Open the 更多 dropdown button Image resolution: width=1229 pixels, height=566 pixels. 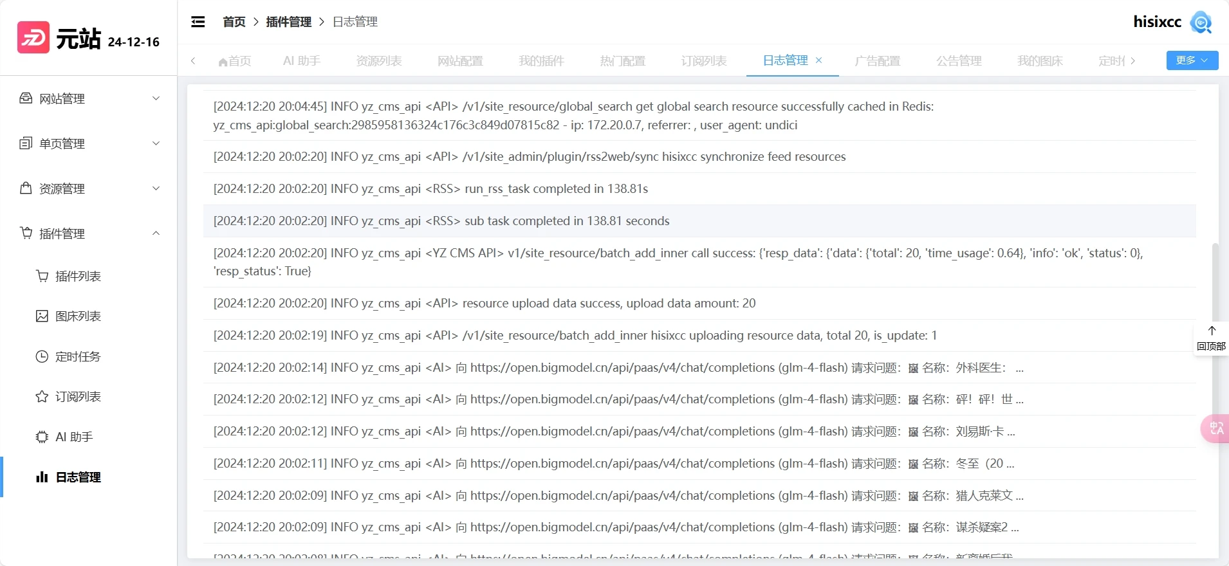pyautogui.click(x=1192, y=60)
